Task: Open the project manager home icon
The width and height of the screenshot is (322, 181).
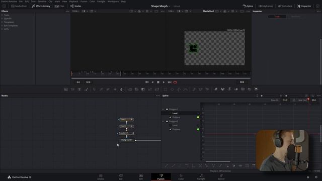Action: (308, 177)
